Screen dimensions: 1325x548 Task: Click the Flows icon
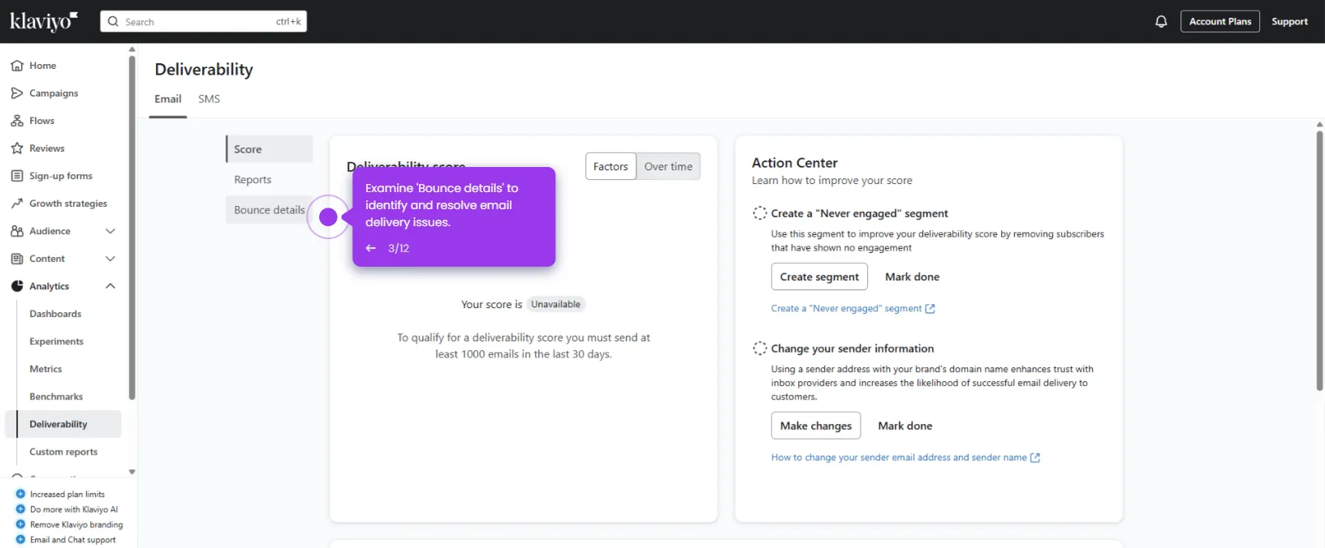[x=17, y=121]
